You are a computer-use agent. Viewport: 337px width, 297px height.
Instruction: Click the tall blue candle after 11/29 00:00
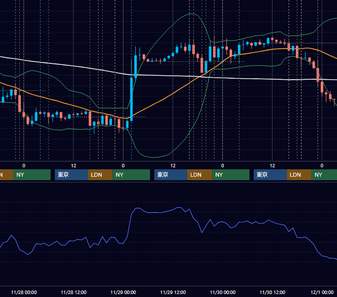pyautogui.click(x=131, y=99)
